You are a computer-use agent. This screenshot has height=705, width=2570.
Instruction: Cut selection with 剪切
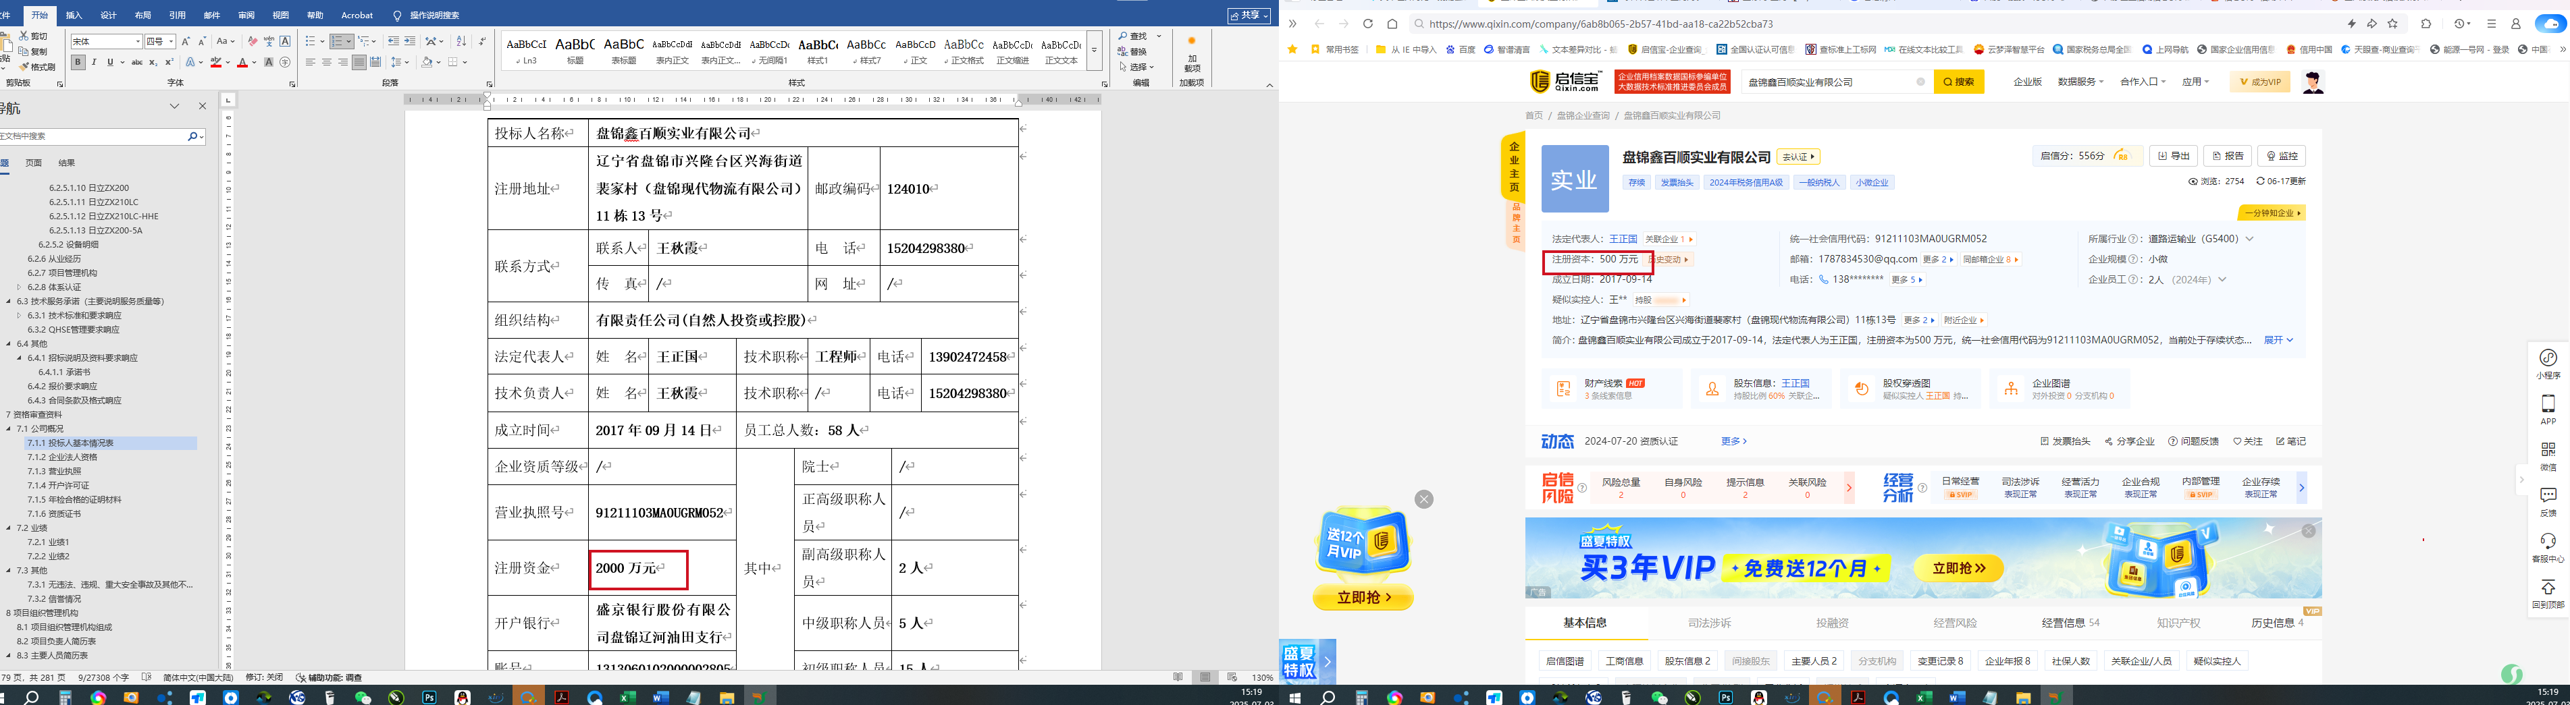coord(33,36)
